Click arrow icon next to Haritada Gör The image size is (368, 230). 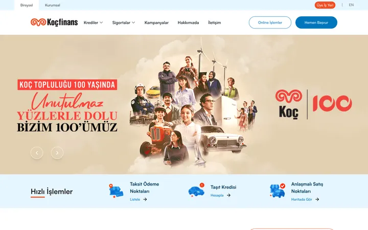(x=317, y=199)
